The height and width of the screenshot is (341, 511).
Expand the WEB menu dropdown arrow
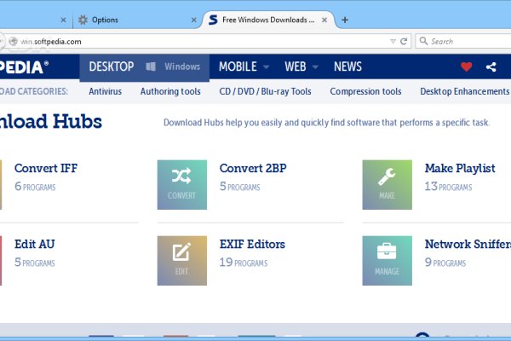(x=315, y=66)
